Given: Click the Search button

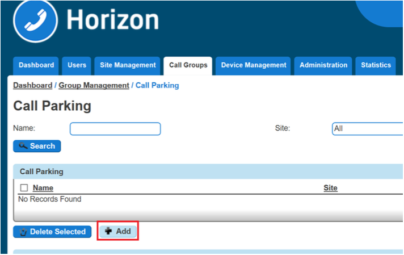Looking at the screenshot, I should (37, 146).
